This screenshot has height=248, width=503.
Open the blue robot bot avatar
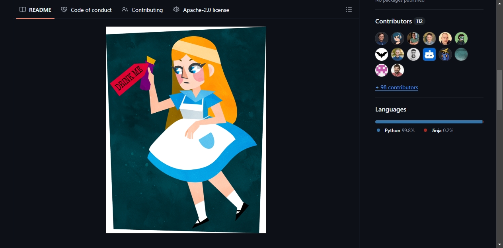(429, 54)
